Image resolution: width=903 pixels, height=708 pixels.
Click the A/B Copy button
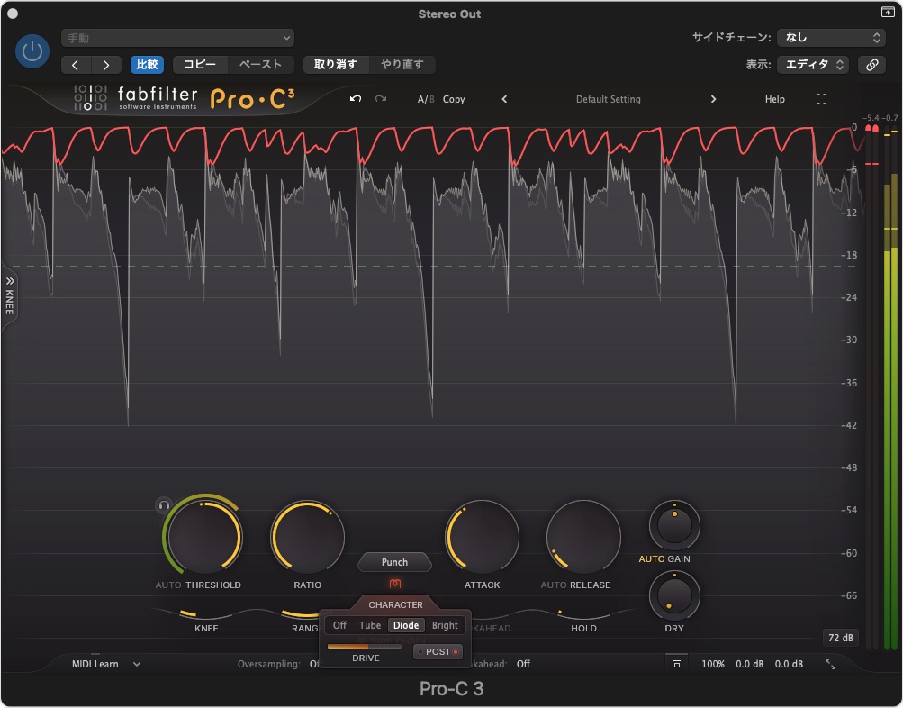[454, 99]
